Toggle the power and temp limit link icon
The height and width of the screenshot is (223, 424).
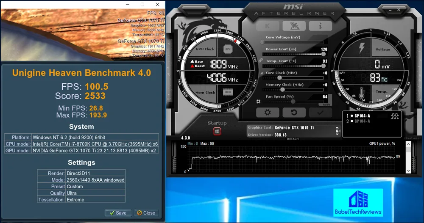click(261, 60)
